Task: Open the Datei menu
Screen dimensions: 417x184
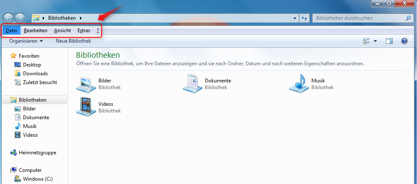Action: [11, 31]
